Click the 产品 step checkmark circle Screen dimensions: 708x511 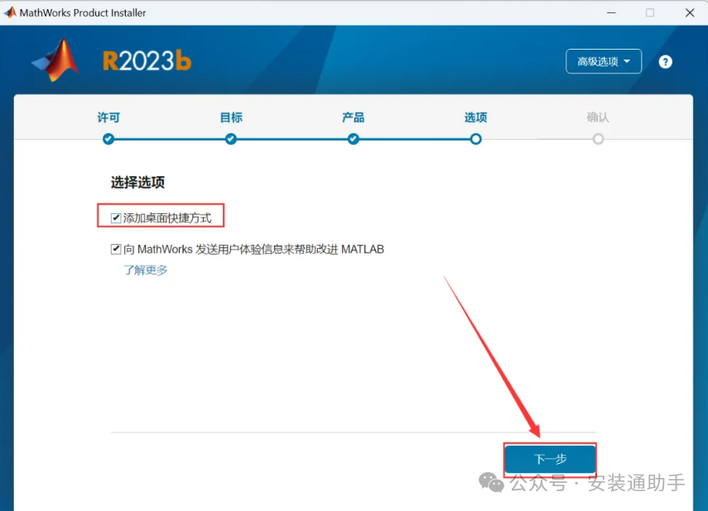(x=354, y=139)
